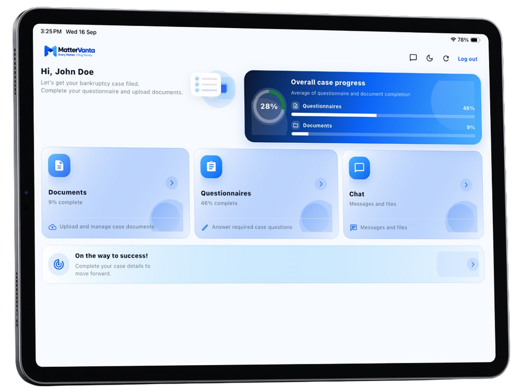Click '46% complete' text in Questionnaires card
The height and width of the screenshot is (390, 520).
pyautogui.click(x=219, y=203)
